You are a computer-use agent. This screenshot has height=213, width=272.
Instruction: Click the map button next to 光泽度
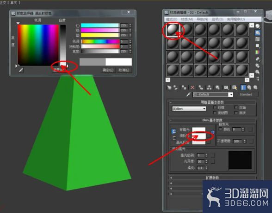point(213,161)
